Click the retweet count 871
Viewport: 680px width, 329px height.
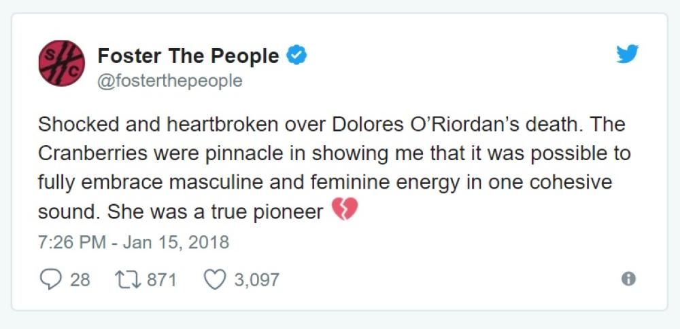point(162,279)
